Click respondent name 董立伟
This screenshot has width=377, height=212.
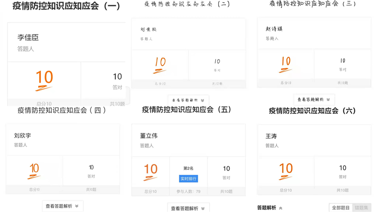pos(149,136)
